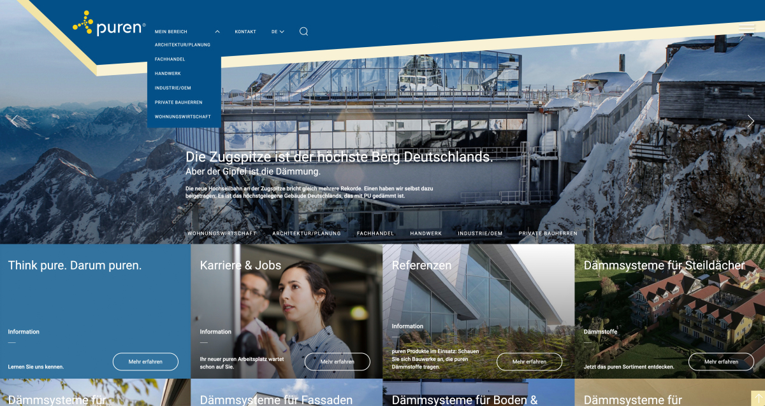Open the Kontakt menu item

click(245, 31)
